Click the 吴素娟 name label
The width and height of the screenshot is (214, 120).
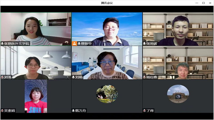point(9,110)
